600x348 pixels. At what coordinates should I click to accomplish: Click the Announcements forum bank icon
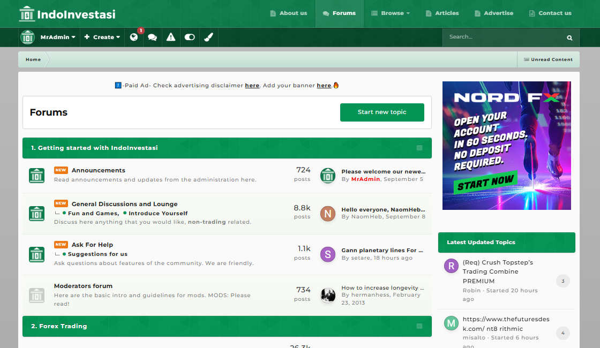click(x=36, y=175)
